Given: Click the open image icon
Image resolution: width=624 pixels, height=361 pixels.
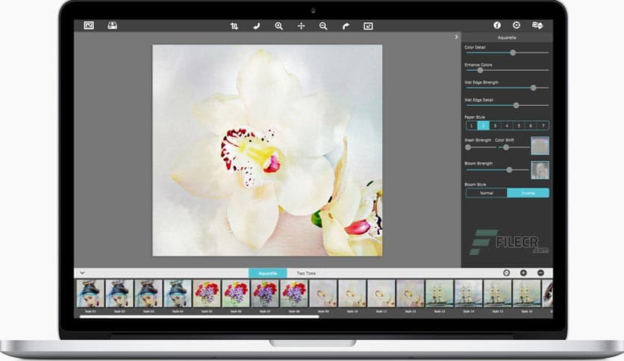Looking at the screenshot, I should click(89, 25).
